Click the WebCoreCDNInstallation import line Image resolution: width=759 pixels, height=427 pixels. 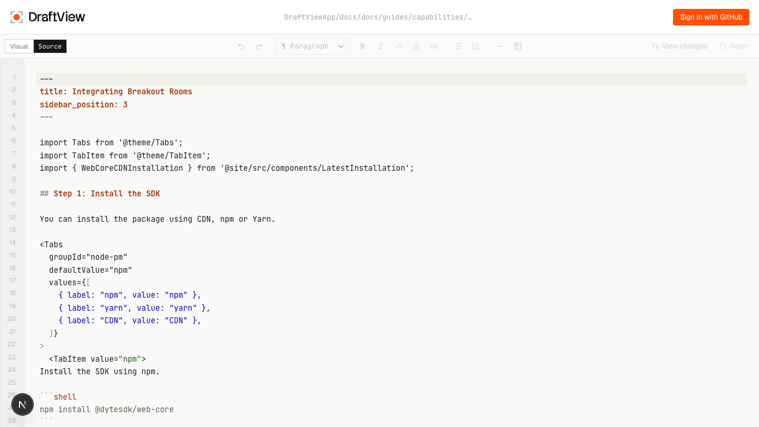227,168
